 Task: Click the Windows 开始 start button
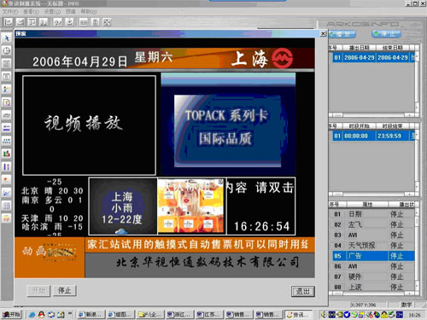[x=11, y=315]
